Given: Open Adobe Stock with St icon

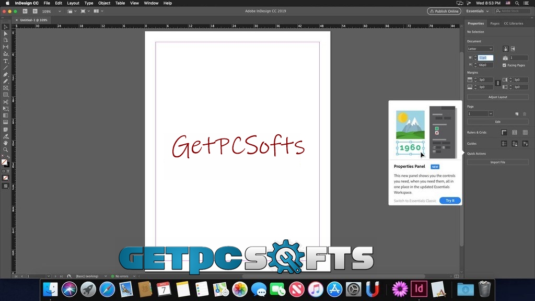Looking at the screenshot, I should point(35,11).
